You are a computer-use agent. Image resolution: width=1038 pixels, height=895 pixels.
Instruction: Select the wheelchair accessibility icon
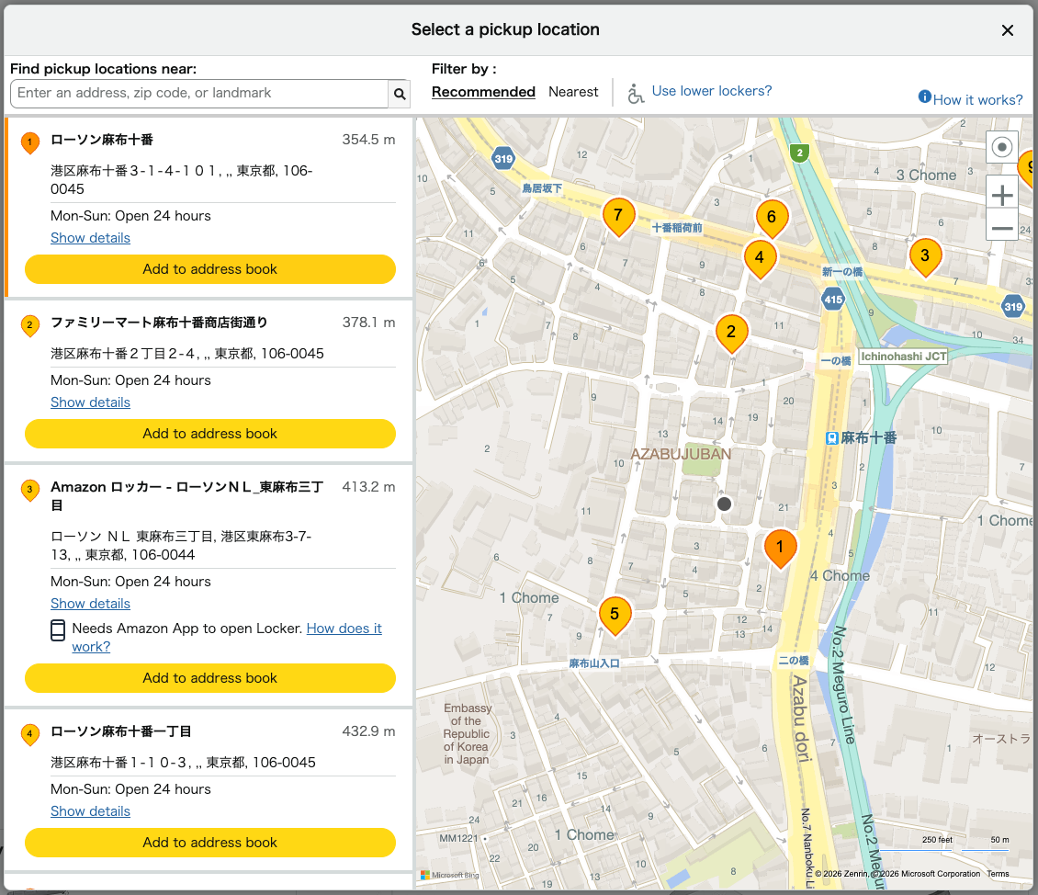coord(637,92)
